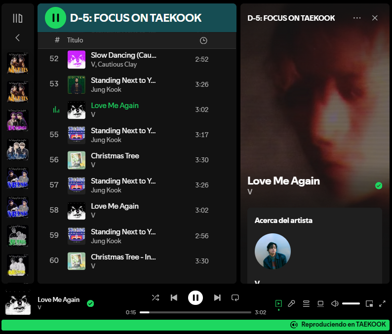Screen dimensions: 392x334
Task: Open the Jung Kook artist link on track 57
Action: (106, 190)
